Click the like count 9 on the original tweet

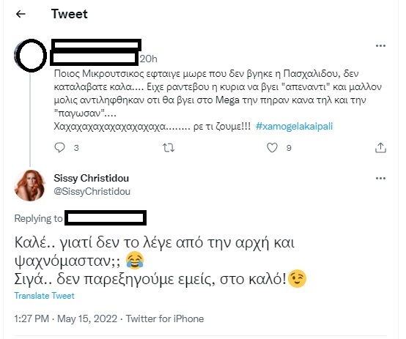coord(289,148)
